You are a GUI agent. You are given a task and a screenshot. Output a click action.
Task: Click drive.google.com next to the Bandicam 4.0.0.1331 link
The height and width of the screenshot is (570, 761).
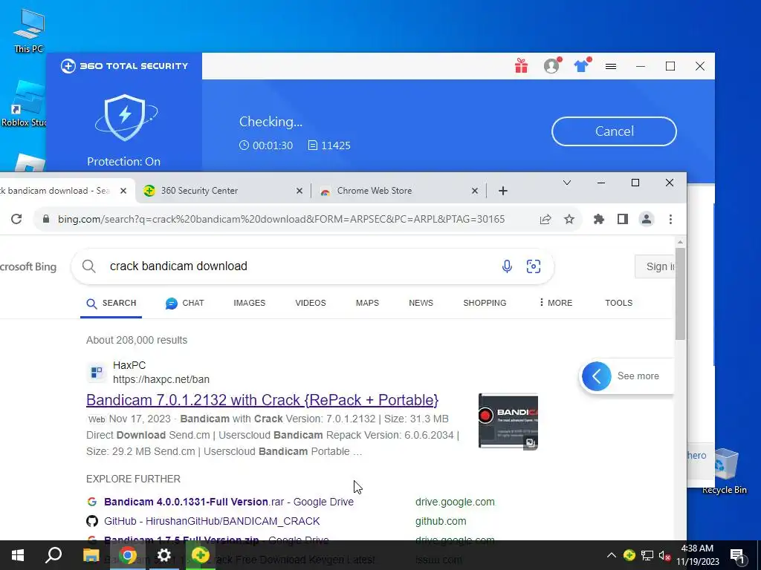pos(455,502)
